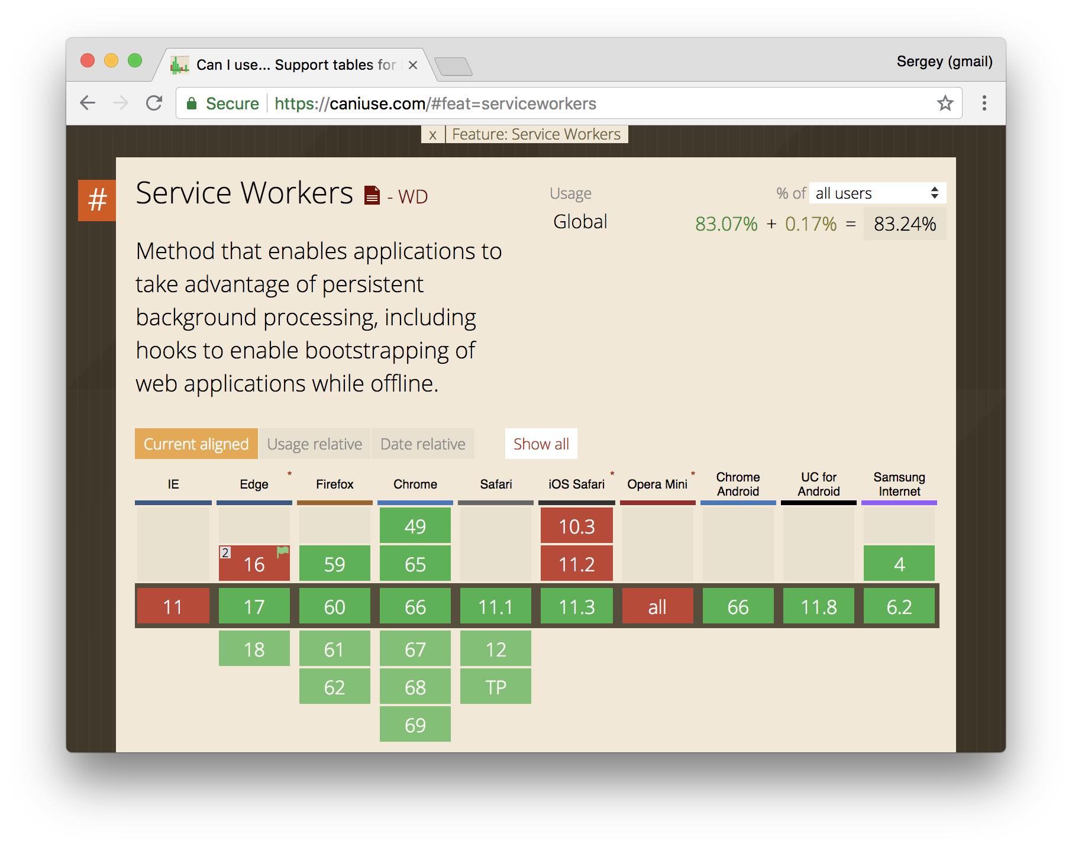Click the 83.24% total usage value
The image size is (1072, 847).
(905, 224)
